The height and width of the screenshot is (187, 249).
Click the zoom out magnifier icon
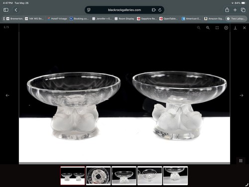click(199, 28)
